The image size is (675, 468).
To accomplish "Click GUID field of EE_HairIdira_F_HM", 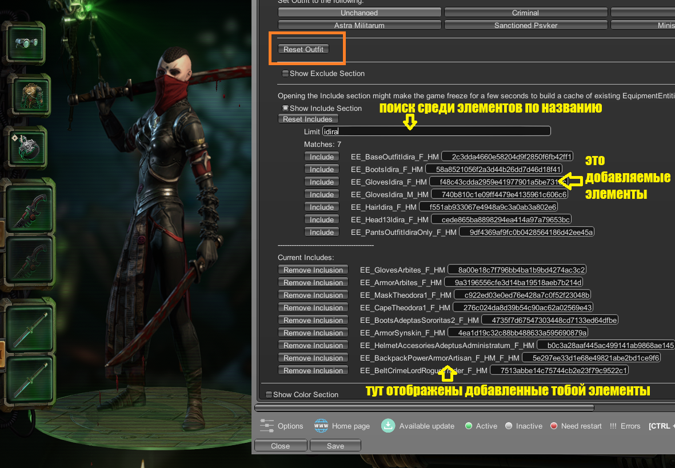I will coord(489,207).
